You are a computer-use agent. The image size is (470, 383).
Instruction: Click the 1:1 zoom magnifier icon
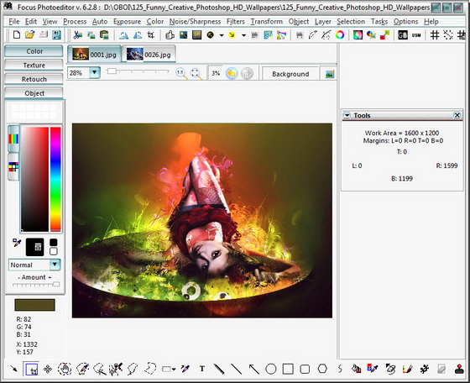point(180,73)
